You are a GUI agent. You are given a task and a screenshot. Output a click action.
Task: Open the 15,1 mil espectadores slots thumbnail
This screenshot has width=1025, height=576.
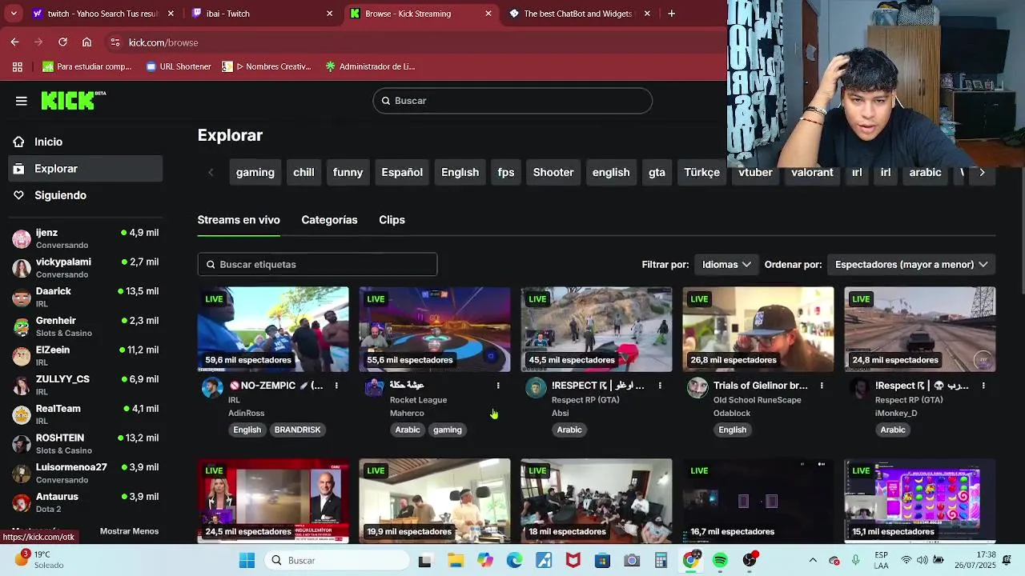point(920,501)
